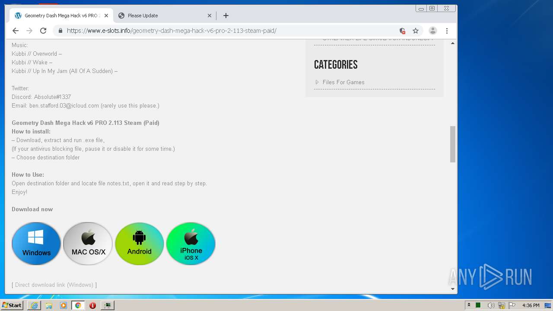Click the Android download button

(140, 244)
